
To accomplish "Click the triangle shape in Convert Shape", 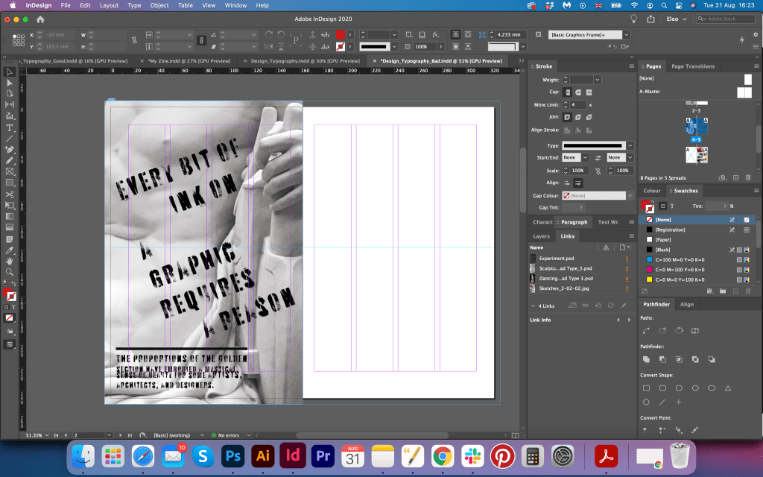I will [728, 388].
